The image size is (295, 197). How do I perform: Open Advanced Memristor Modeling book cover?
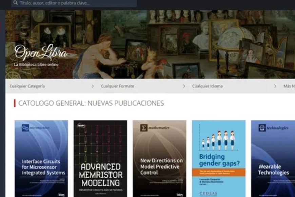(x=100, y=159)
